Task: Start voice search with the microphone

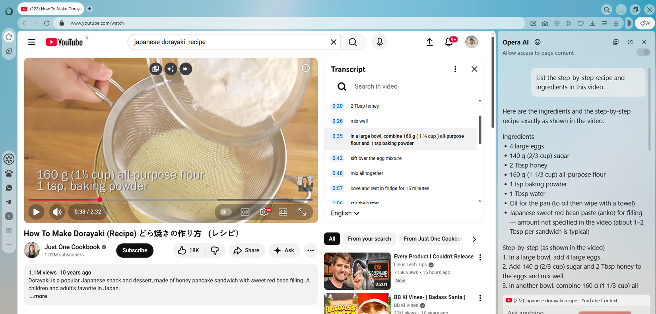Action: [380, 42]
